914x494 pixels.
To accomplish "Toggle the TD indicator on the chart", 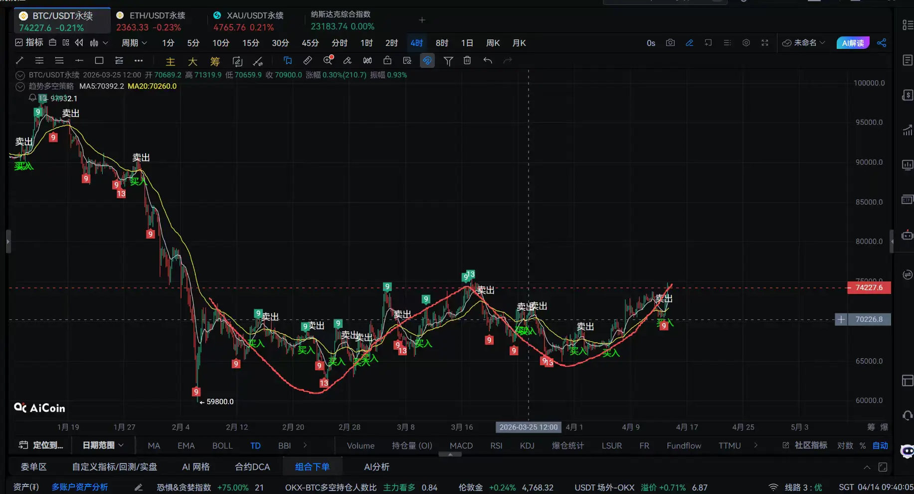I will 255,446.
